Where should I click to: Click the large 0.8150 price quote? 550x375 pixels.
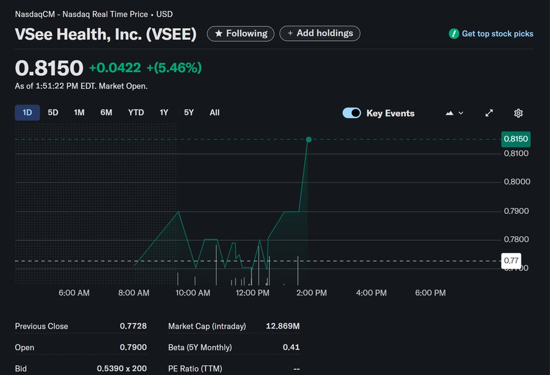pos(49,68)
